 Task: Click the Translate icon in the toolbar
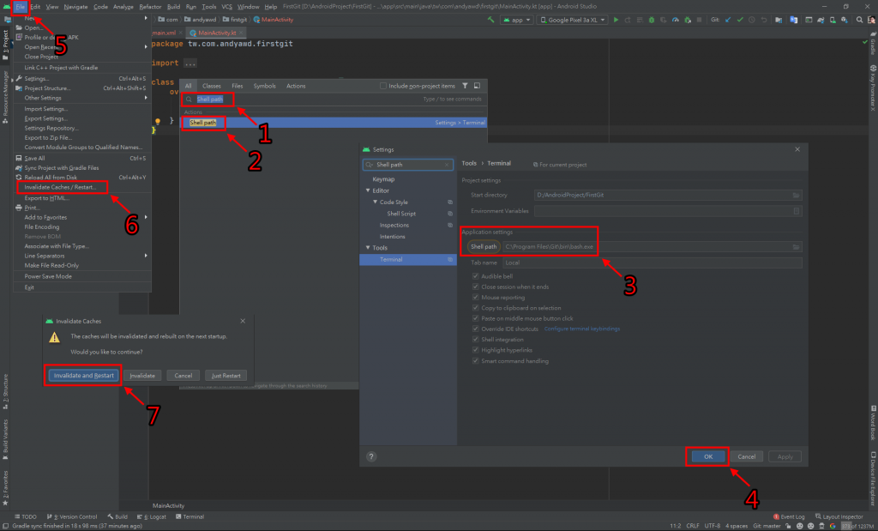(x=793, y=20)
